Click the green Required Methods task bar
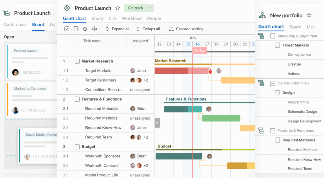 click(x=221, y=118)
